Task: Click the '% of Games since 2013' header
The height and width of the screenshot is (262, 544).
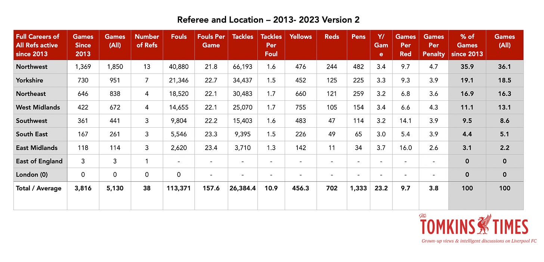Action: click(467, 45)
